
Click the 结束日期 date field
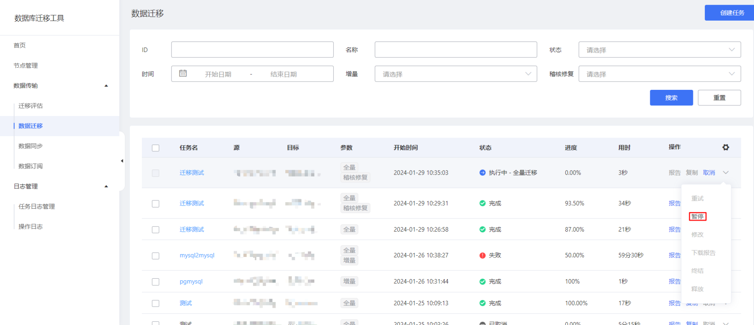coord(284,74)
